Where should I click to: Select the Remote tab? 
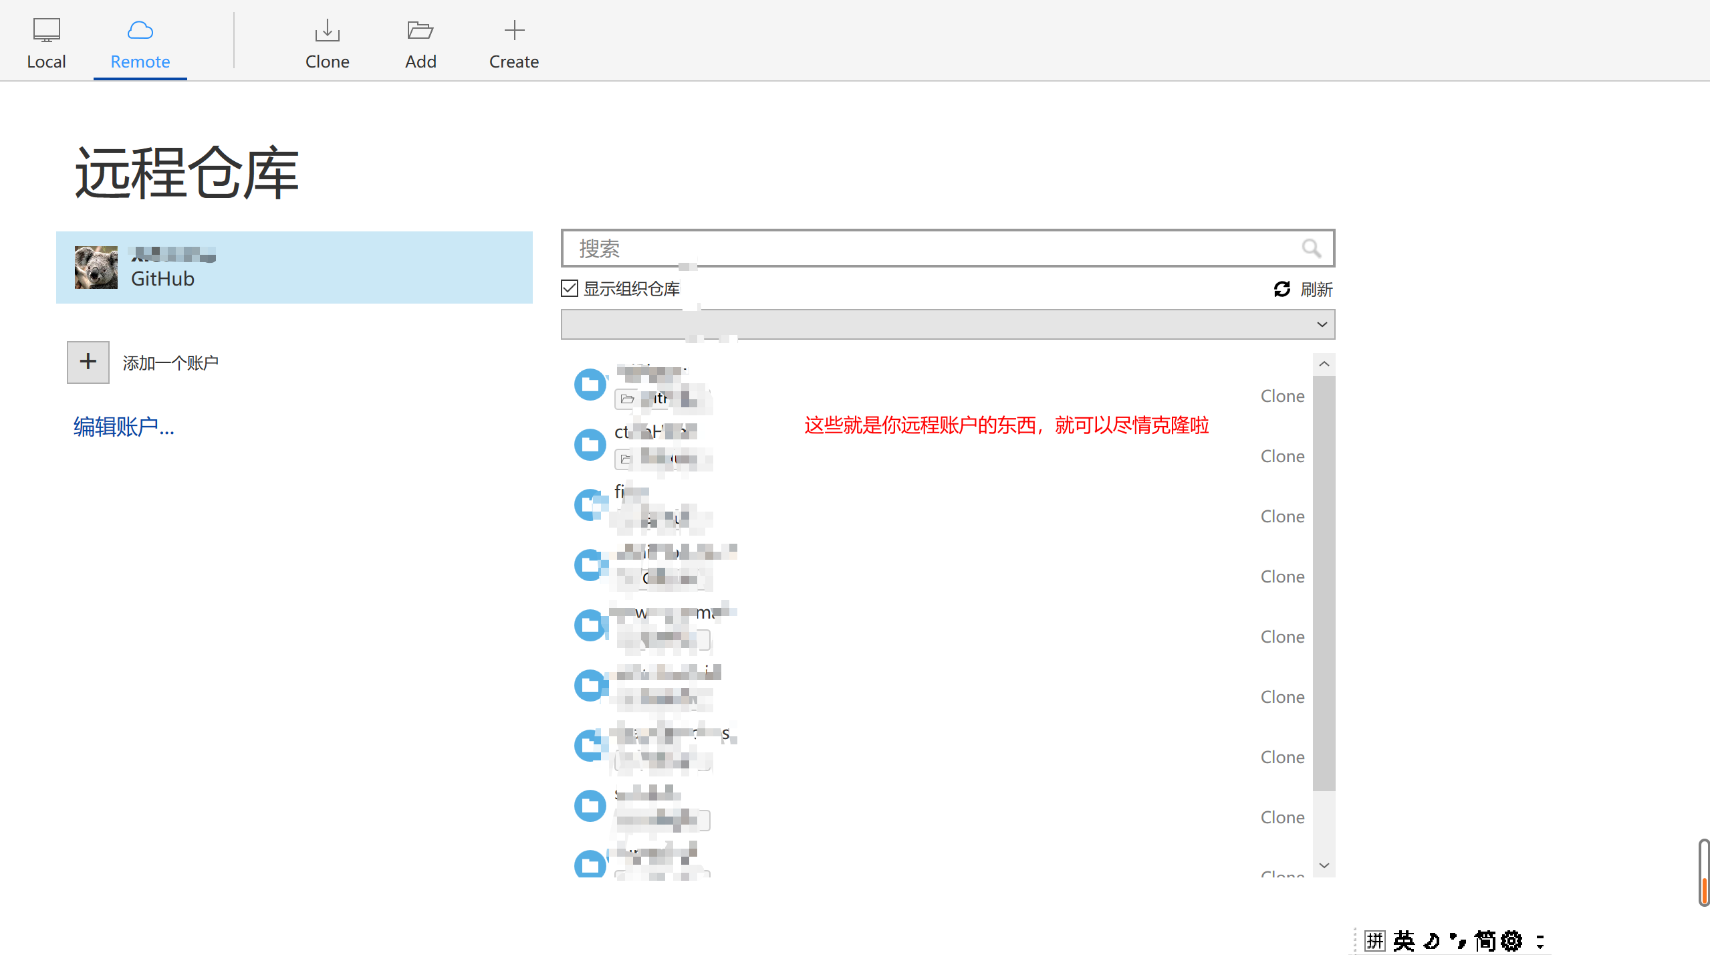140,44
